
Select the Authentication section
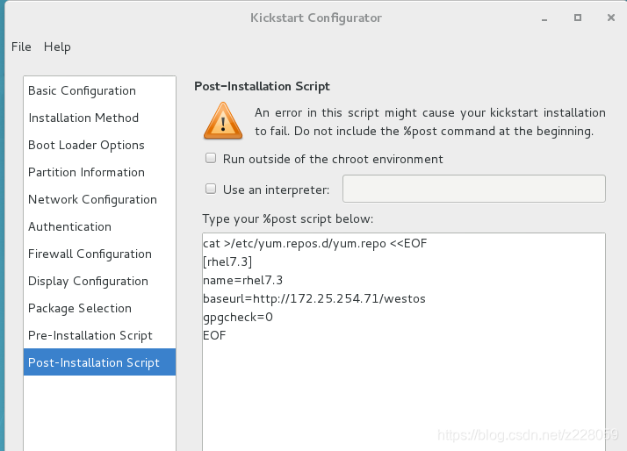point(69,226)
